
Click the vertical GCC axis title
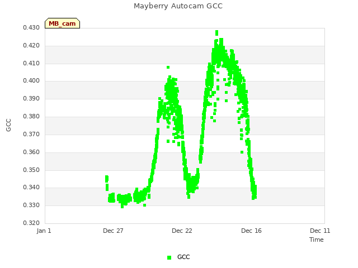pyautogui.click(x=8, y=125)
